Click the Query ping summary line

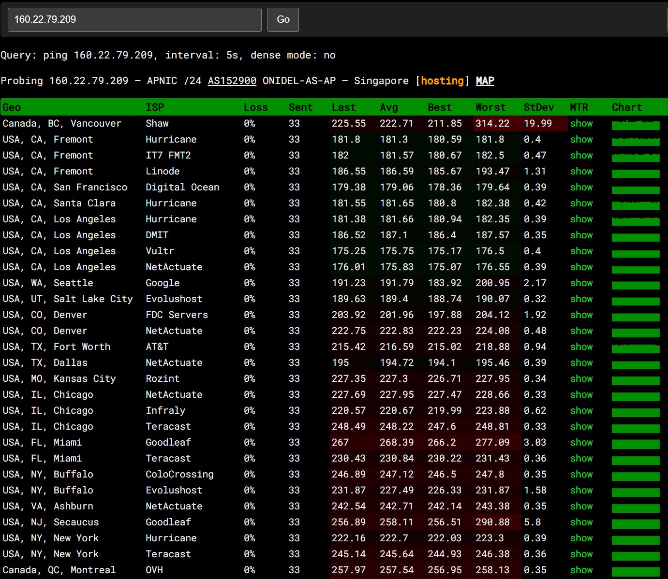coord(168,55)
